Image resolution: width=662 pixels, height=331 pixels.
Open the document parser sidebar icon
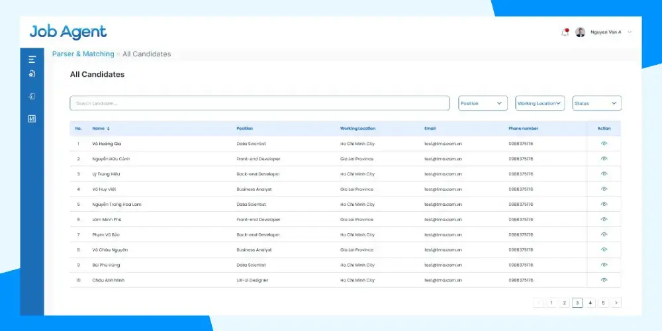tap(32, 73)
